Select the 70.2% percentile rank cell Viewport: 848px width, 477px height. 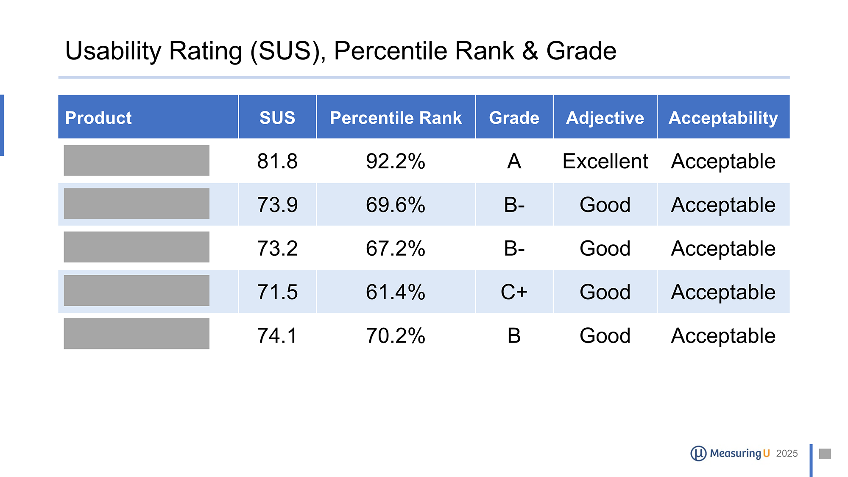396,335
